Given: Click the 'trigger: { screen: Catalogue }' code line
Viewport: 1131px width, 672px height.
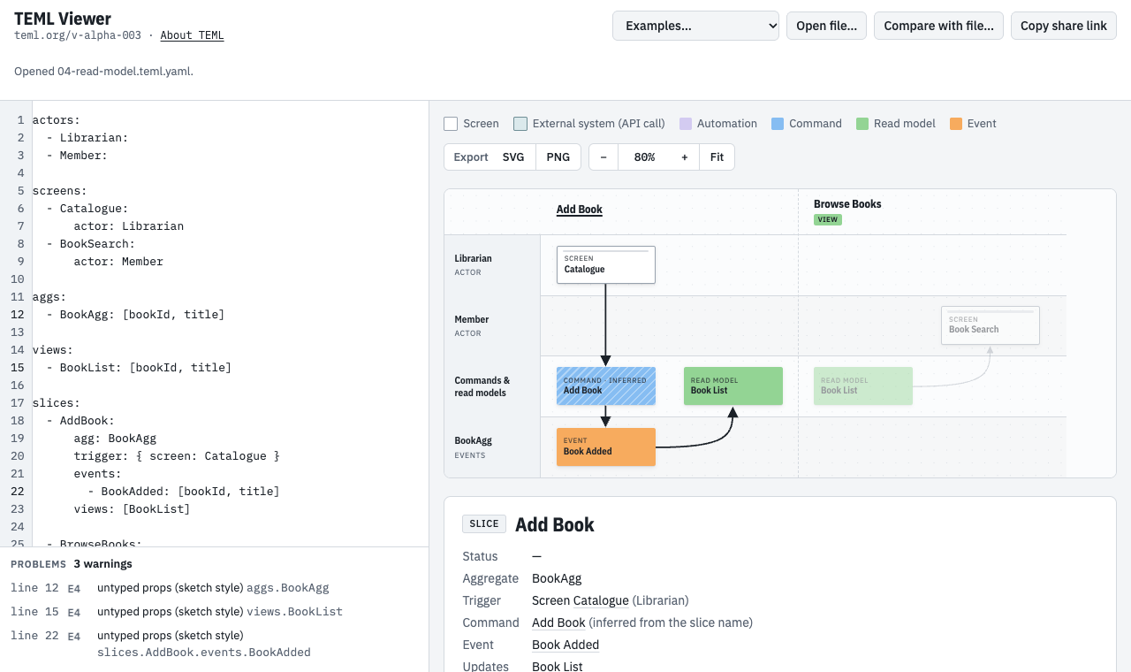Looking at the screenshot, I should tap(177, 456).
